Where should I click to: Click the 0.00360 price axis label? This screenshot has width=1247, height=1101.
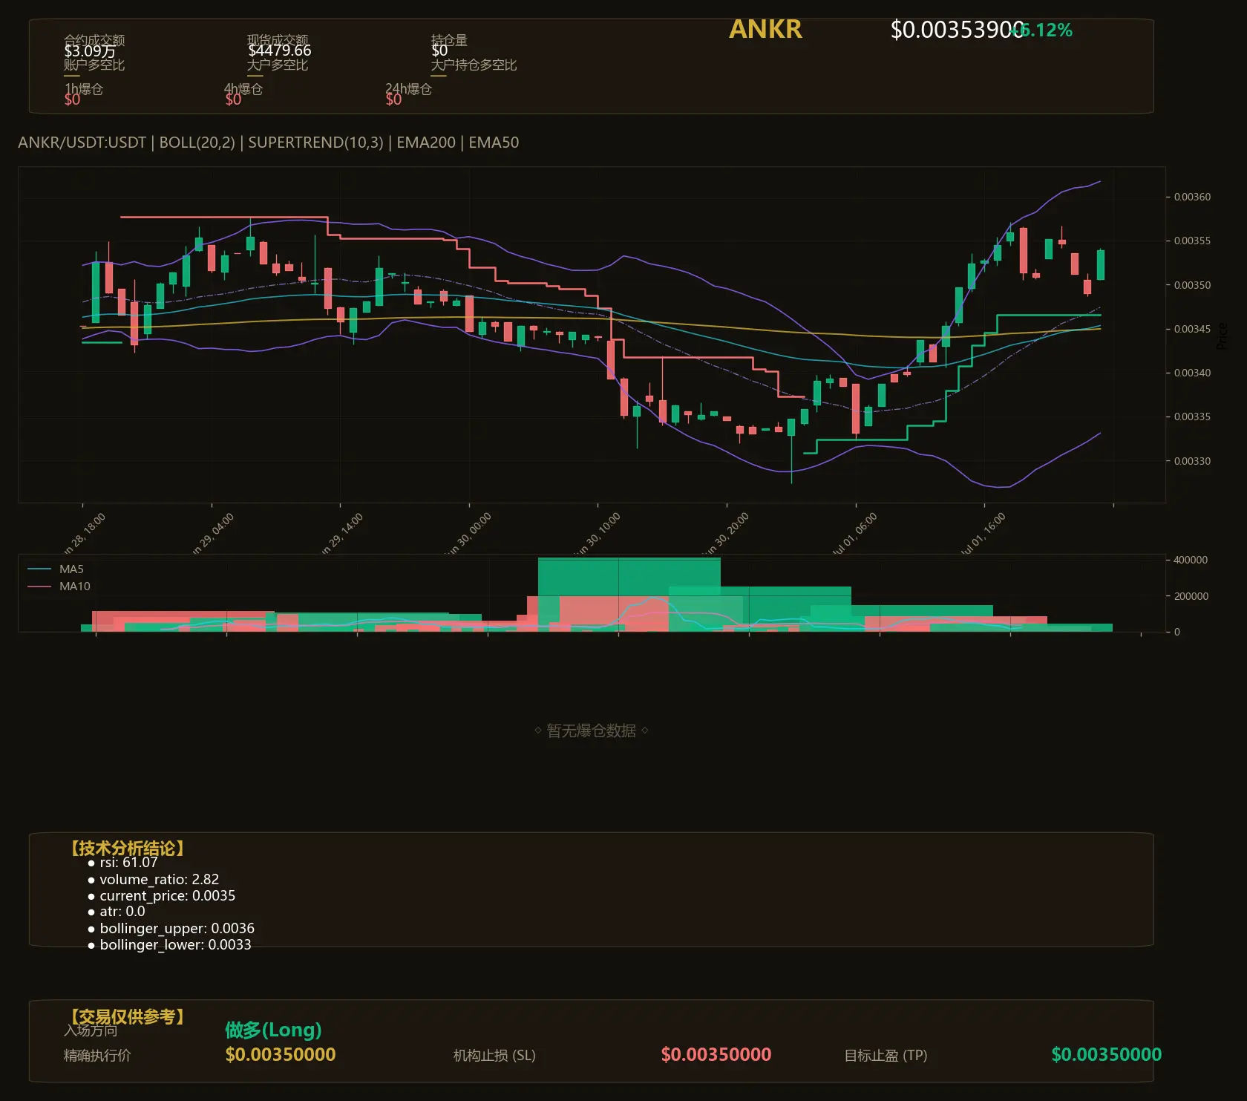(x=1192, y=197)
